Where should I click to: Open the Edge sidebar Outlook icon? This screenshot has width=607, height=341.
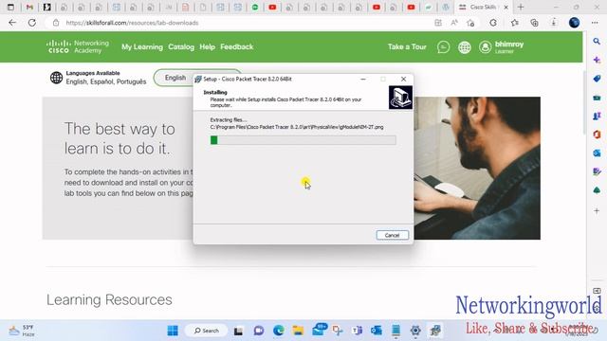pos(597,153)
